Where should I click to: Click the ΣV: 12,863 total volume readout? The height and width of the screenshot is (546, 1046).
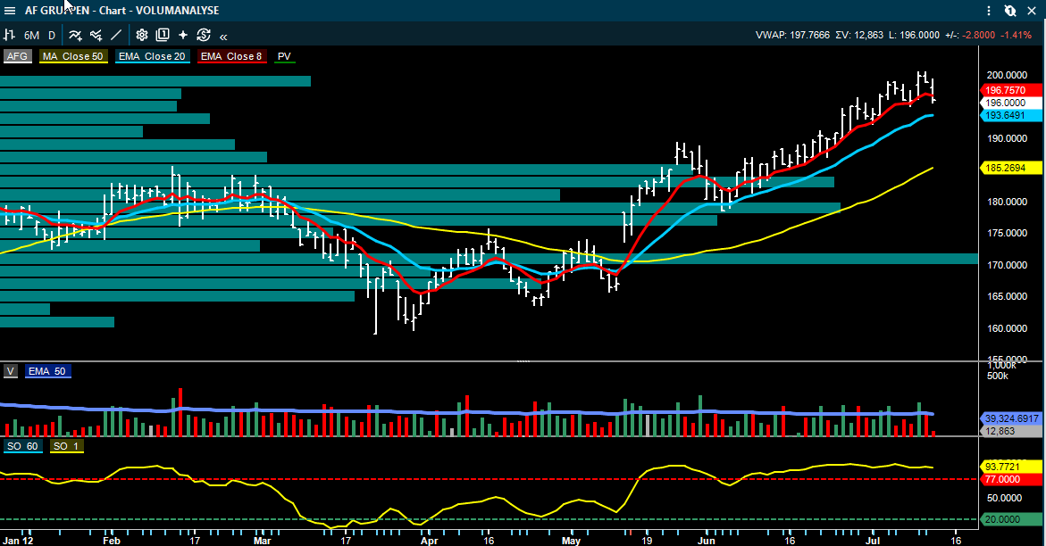(859, 36)
